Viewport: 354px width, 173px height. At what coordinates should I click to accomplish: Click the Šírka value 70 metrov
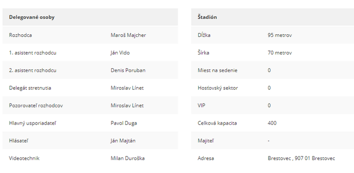pos(280,53)
